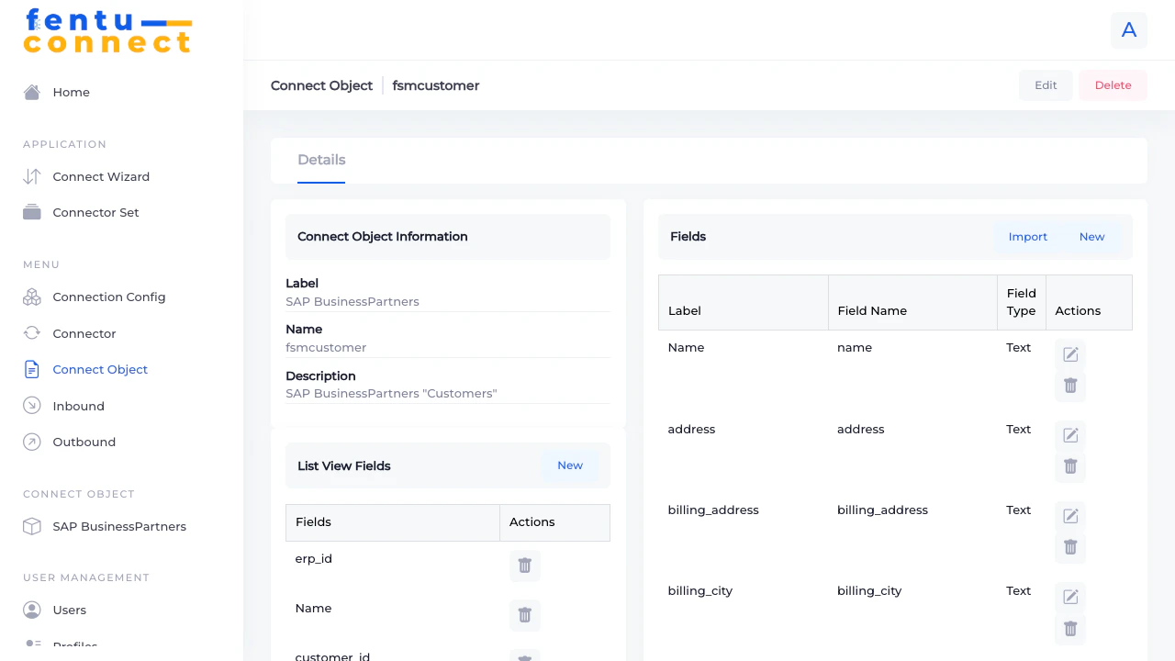Viewport: 1175px width, 661px height.
Task: Open the Home menu item
Action: [71, 92]
